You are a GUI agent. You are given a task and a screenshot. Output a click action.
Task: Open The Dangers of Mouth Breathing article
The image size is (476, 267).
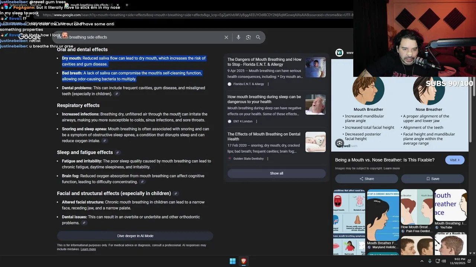click(264, 62)
